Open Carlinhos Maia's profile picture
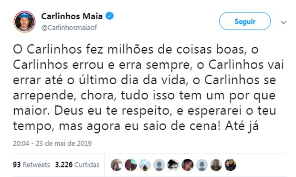The image size is (296, 177). coord(24,22)
